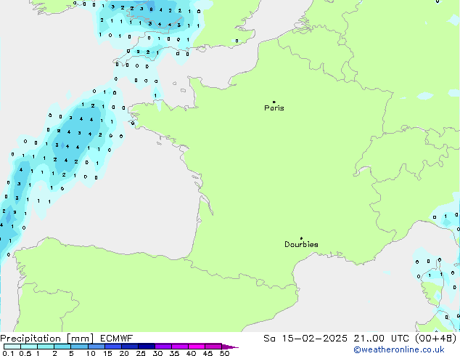Open the weatheronline.co.uk copyright link

point(399,349)
